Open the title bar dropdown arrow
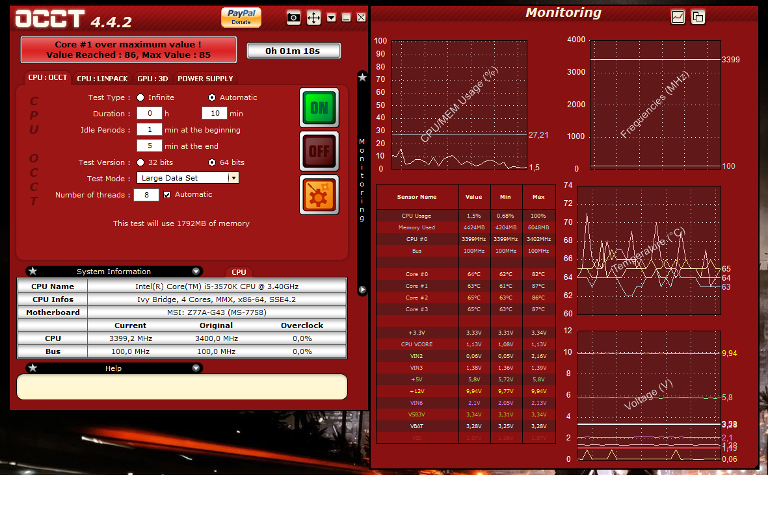 332,18
